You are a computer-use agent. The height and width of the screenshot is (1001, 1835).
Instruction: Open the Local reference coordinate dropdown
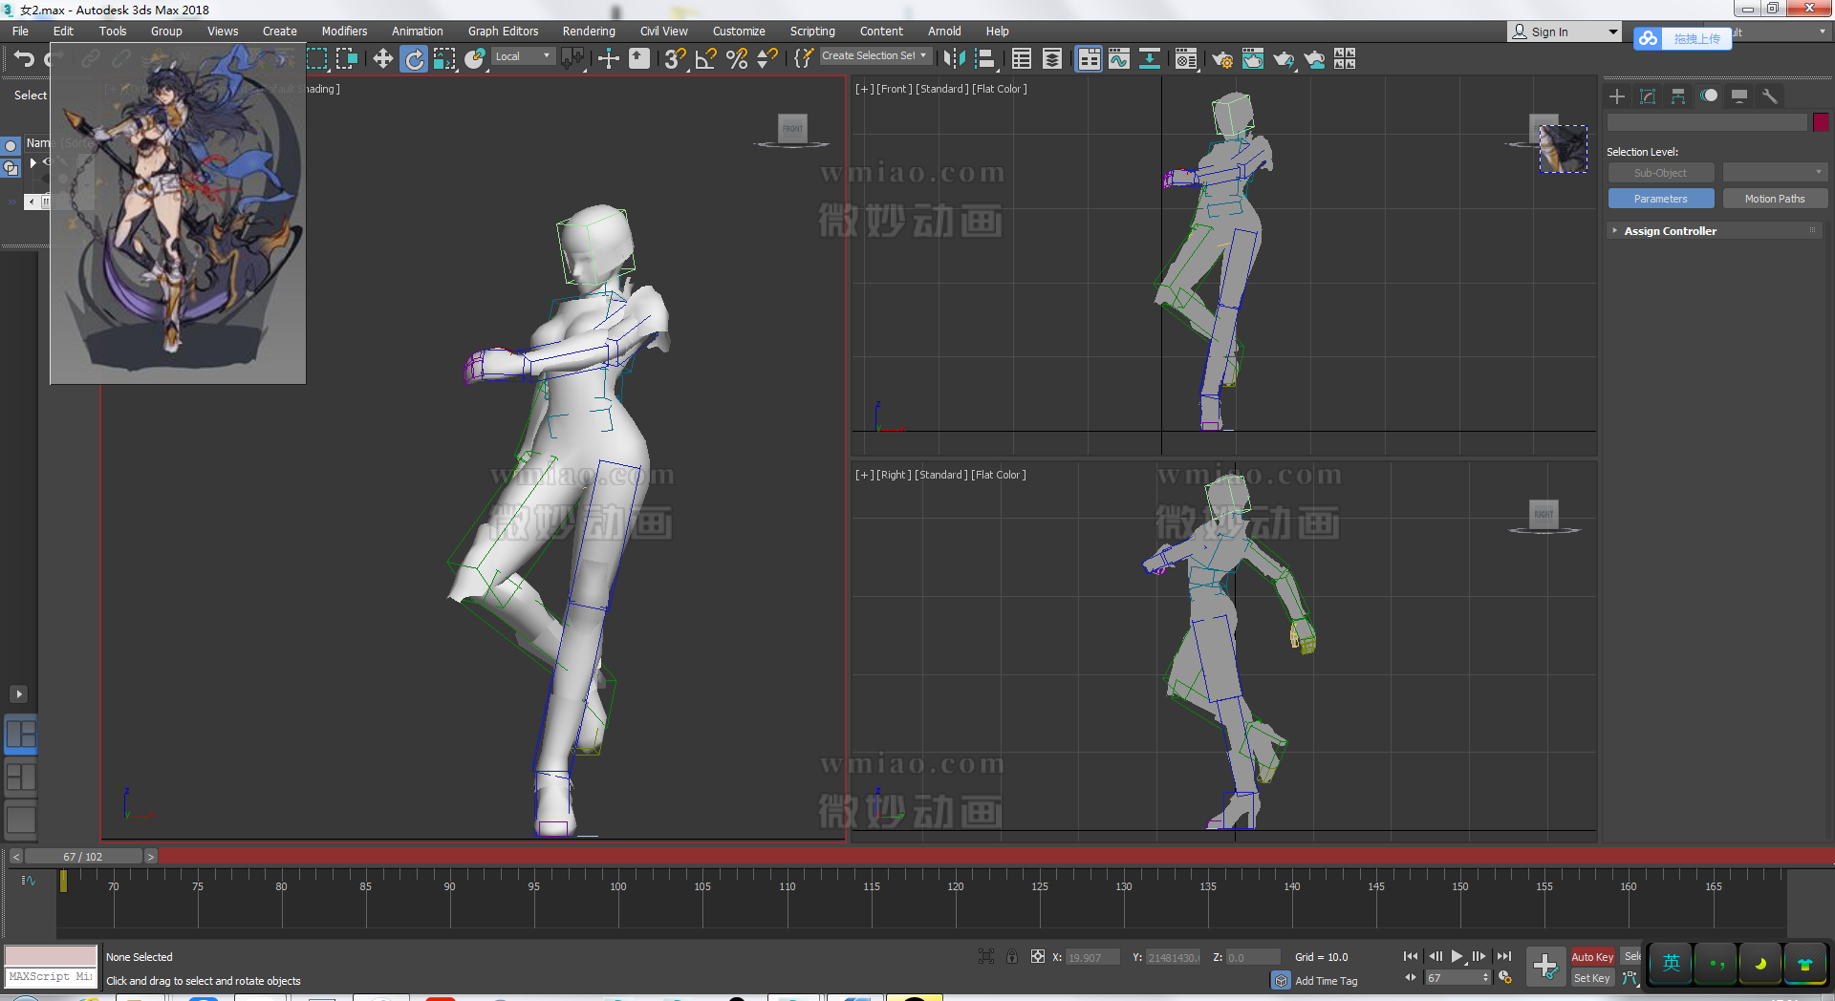click(523, 56)
